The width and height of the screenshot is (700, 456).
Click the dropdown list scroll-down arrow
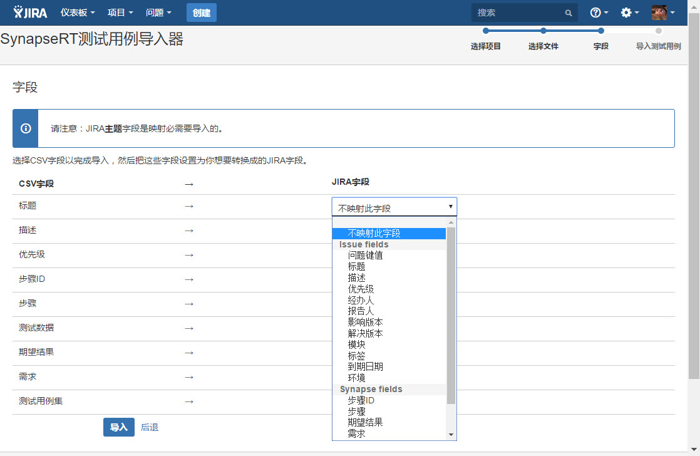(x=451, y=435)
